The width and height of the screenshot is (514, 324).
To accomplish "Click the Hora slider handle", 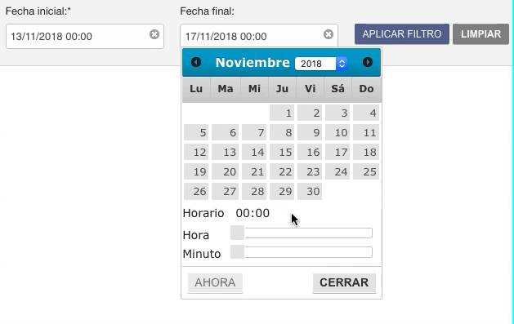I will (237, 233).
